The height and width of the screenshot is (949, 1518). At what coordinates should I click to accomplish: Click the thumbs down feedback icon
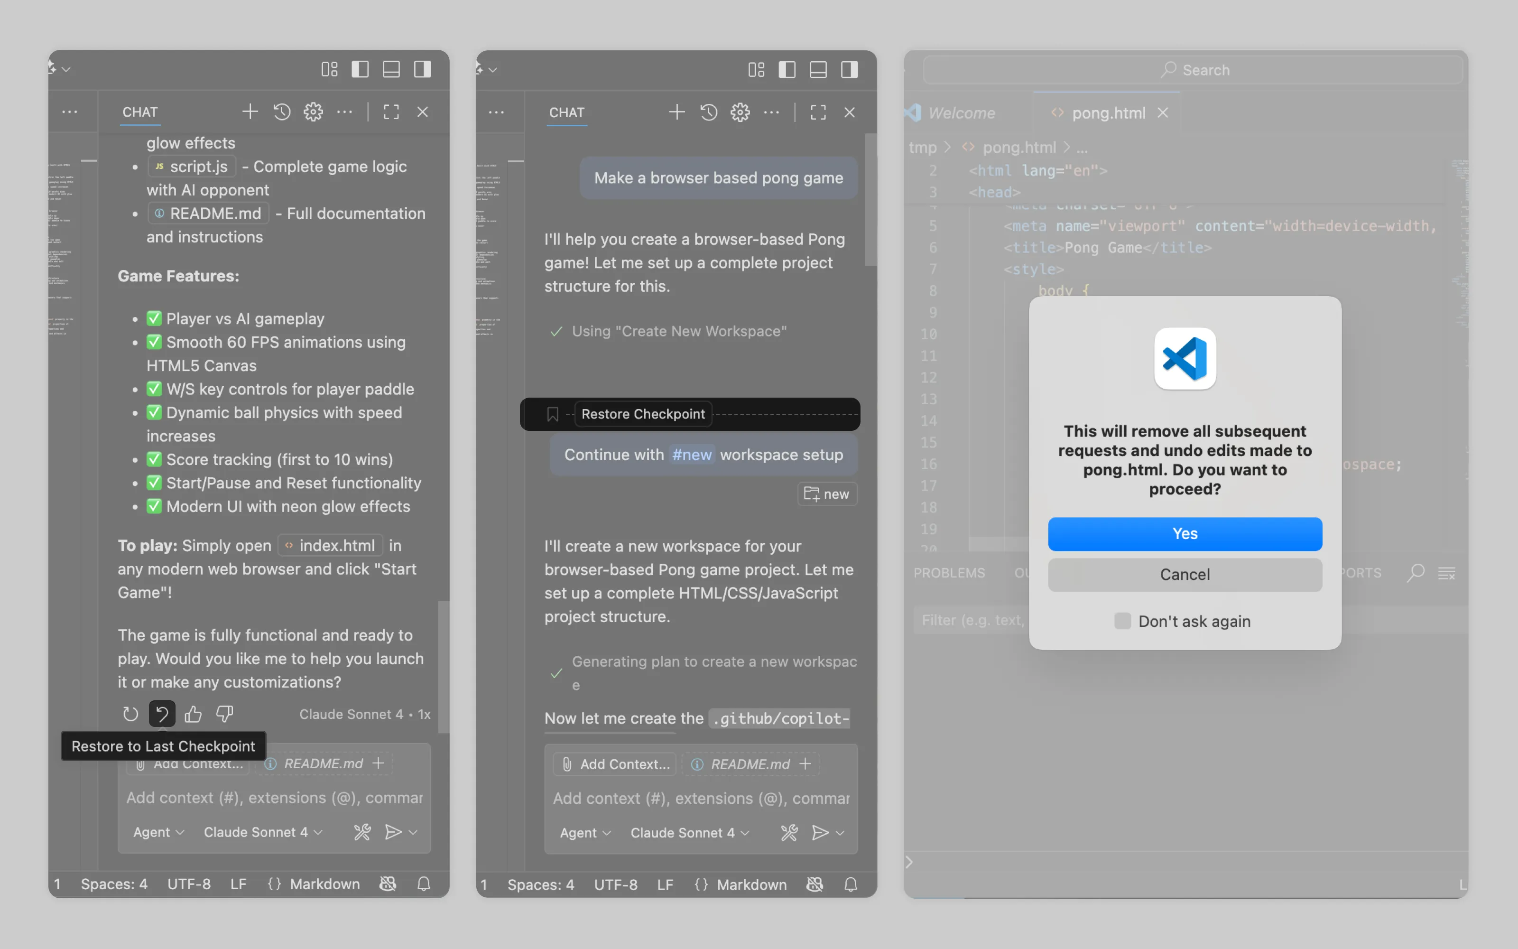pyautogui.click(x=224, y=714)
